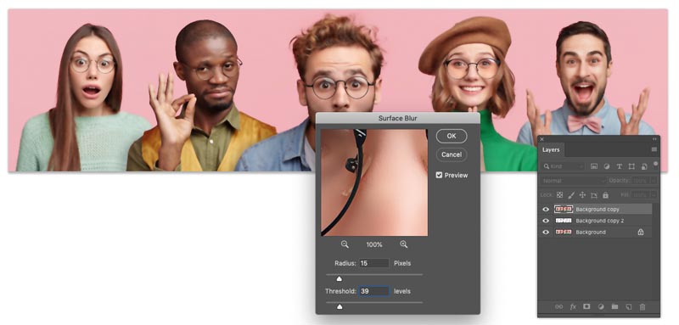The image size is (679, 325).
Task: Open the Normal blend mode dropdown
Action: click(574, 181)
